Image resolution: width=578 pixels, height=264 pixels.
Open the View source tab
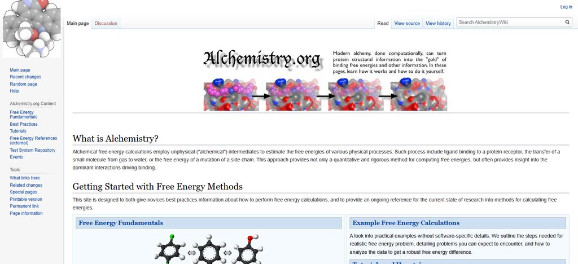tap(407, 23)
